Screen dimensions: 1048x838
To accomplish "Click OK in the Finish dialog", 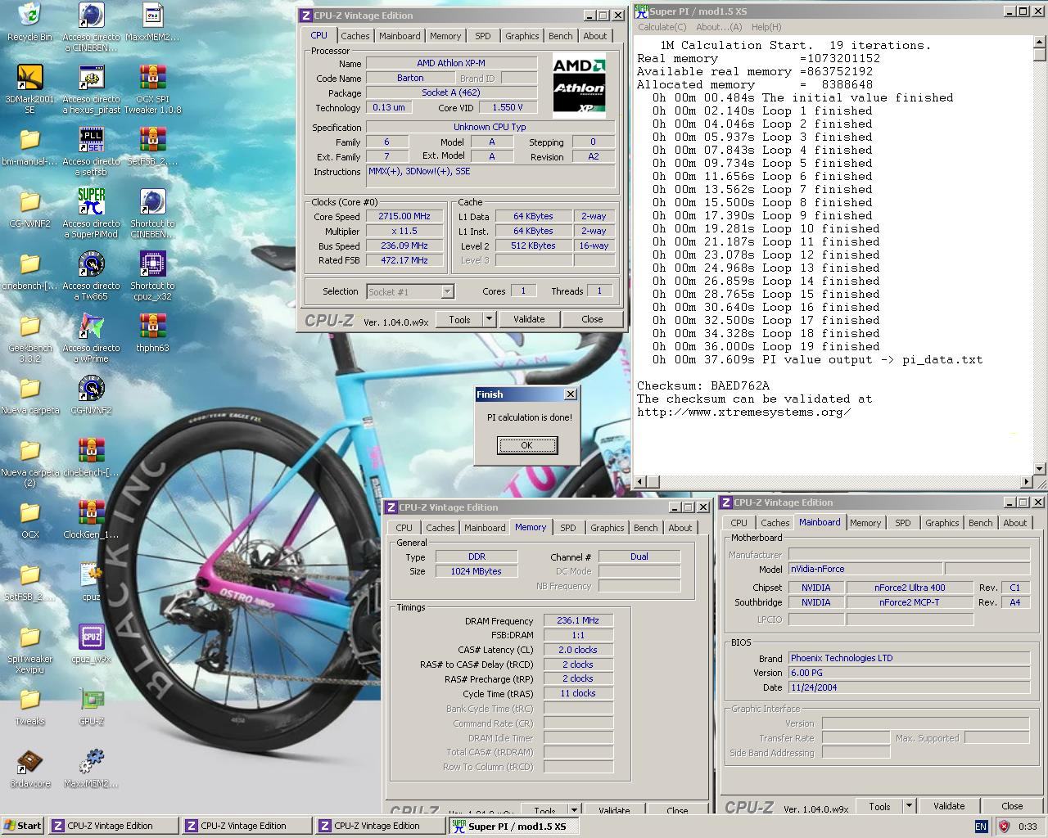I will coord(526,445).
